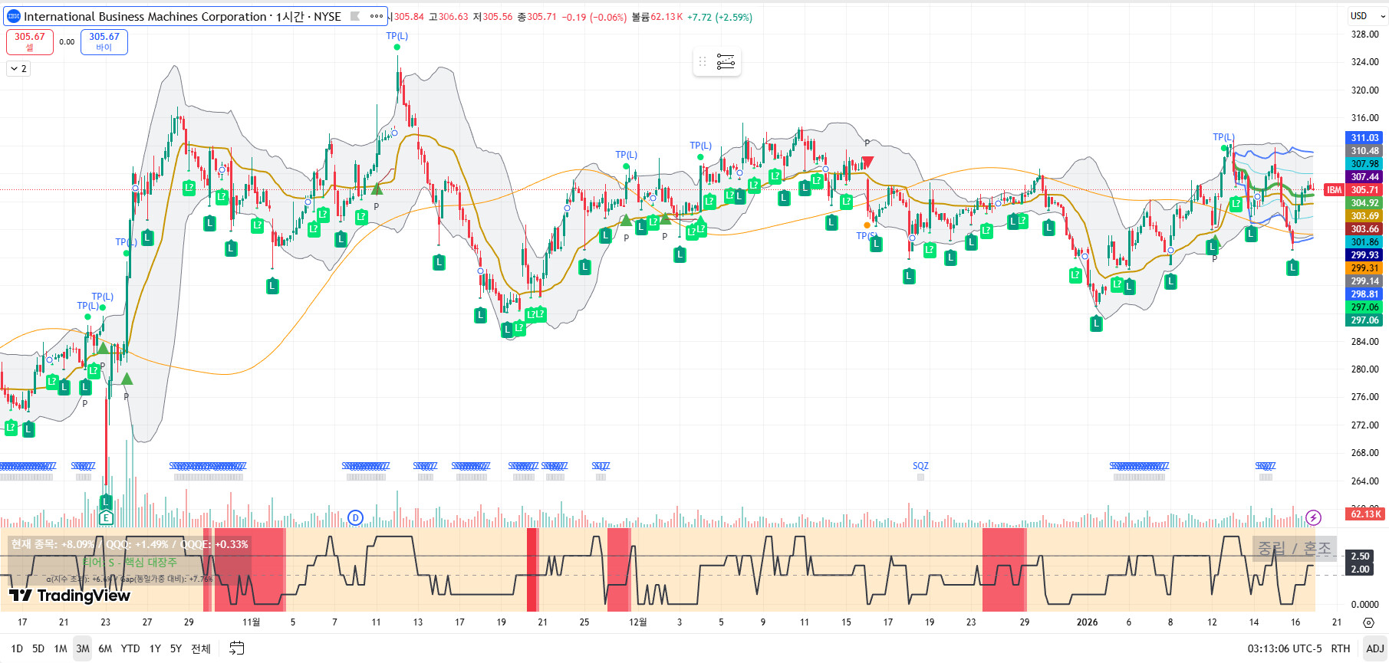Click the 62.13K volume label
Viewport: 1389px width, 663px height.
click(1365, 514)
